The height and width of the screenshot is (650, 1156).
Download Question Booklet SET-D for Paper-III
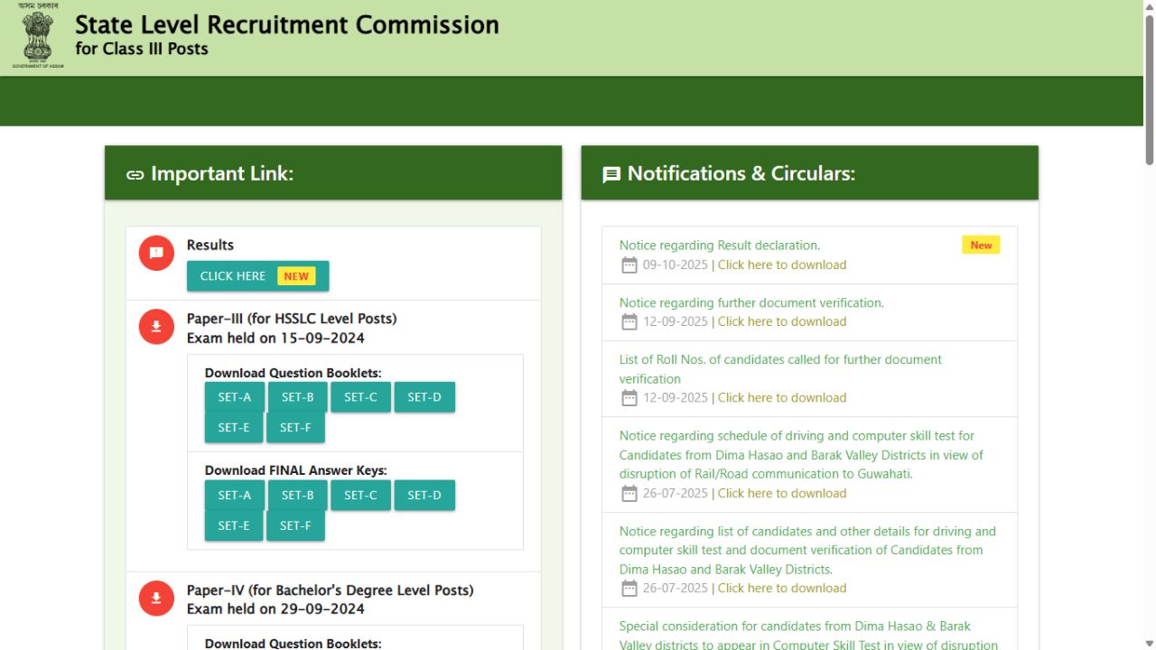[x=424, y=397]
